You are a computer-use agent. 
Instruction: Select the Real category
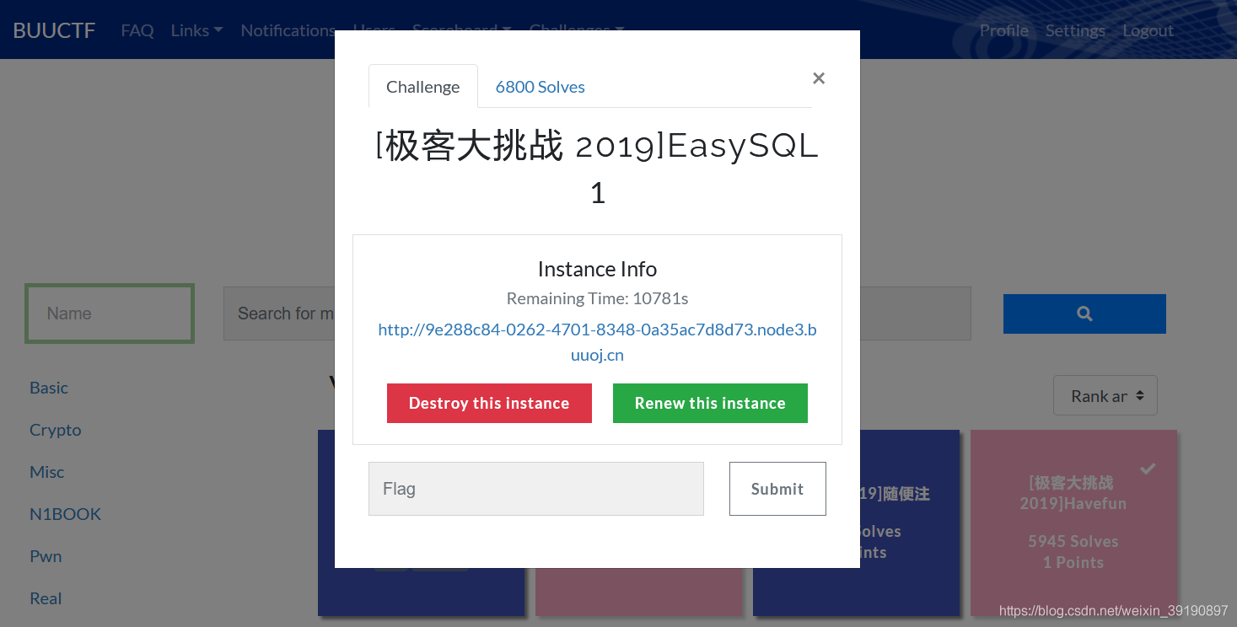46,598
